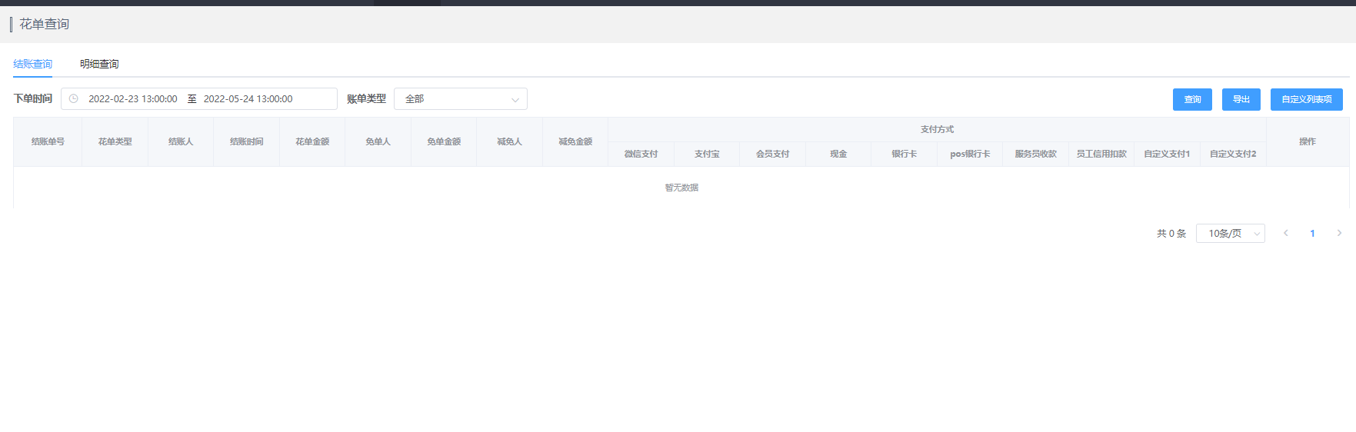Open the 账单类型 dropdown showing 全部
Screen dimensions: 1356x432
461,99
